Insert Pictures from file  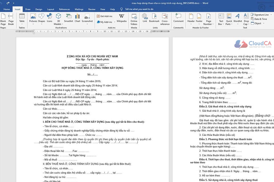(33, 19)
